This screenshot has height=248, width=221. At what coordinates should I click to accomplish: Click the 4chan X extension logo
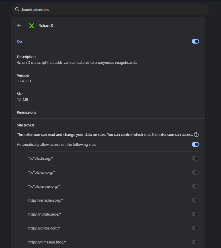pos(31,25)
